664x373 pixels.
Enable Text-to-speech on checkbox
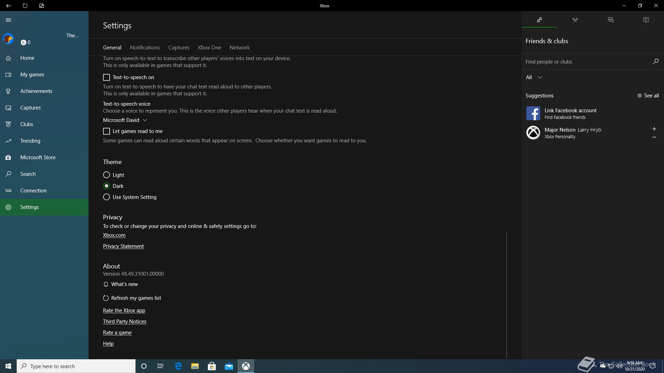(x=107, y=77)
